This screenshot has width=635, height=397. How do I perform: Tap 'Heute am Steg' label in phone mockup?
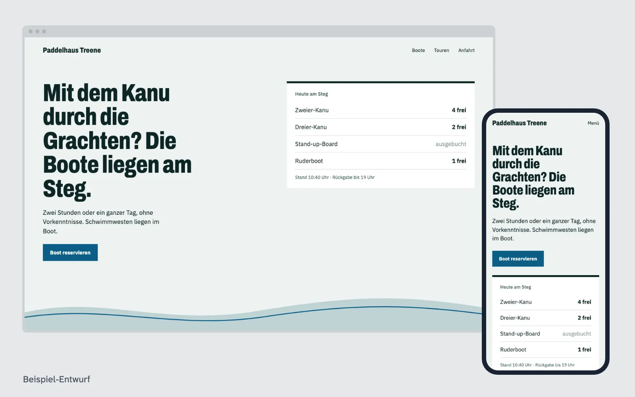[516, 287]
